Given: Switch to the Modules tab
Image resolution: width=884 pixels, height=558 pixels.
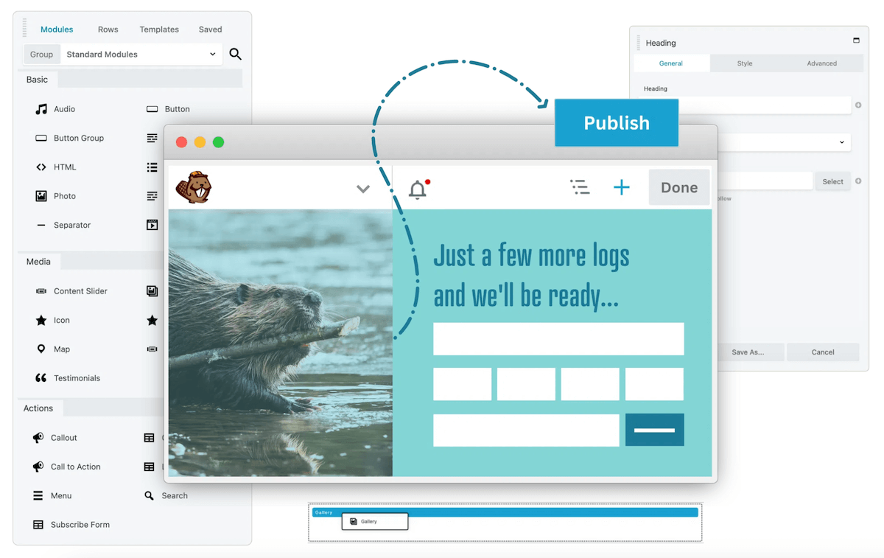Looking at the screenshot, I should 57,29.
